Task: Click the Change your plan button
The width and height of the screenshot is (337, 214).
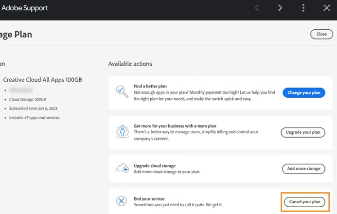Action: point(303,92)
